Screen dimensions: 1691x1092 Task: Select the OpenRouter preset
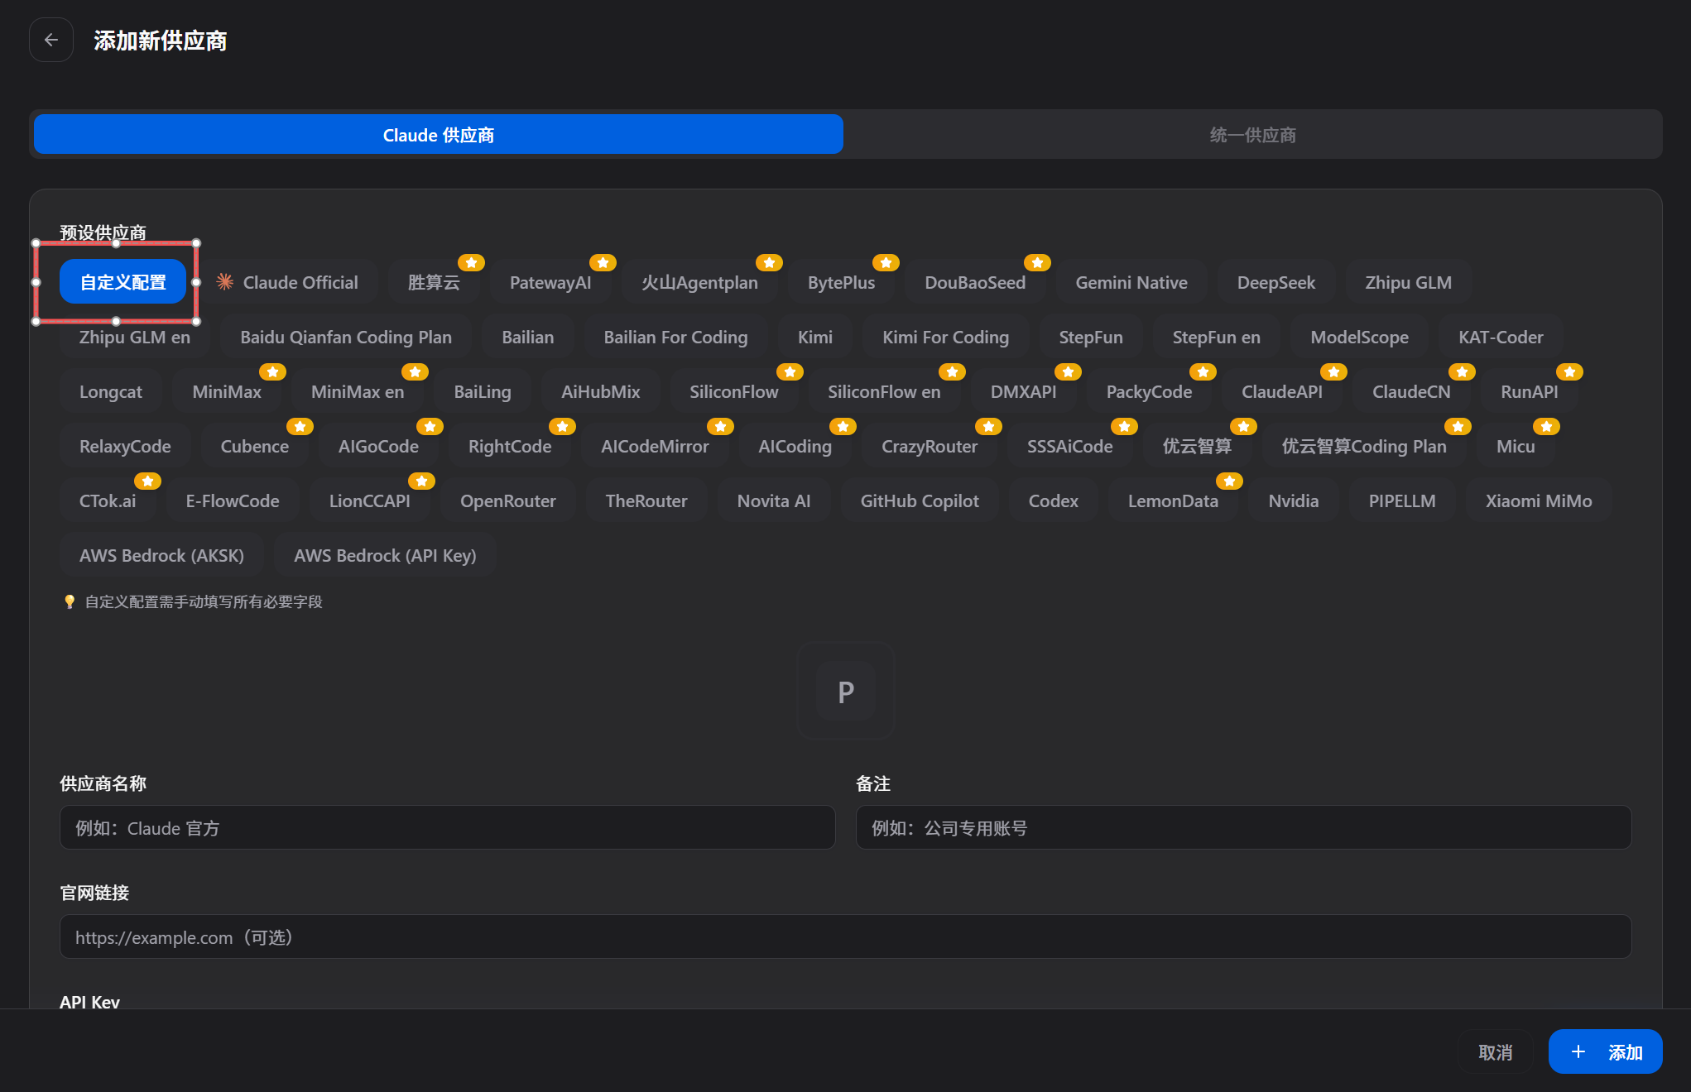(x=508, y=500)
